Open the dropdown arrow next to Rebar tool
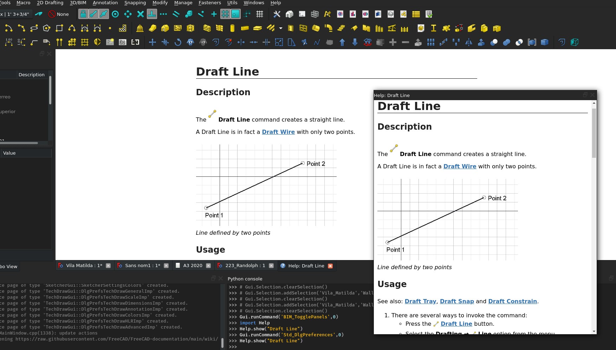 pyautogui.click(x=280, y=28)
